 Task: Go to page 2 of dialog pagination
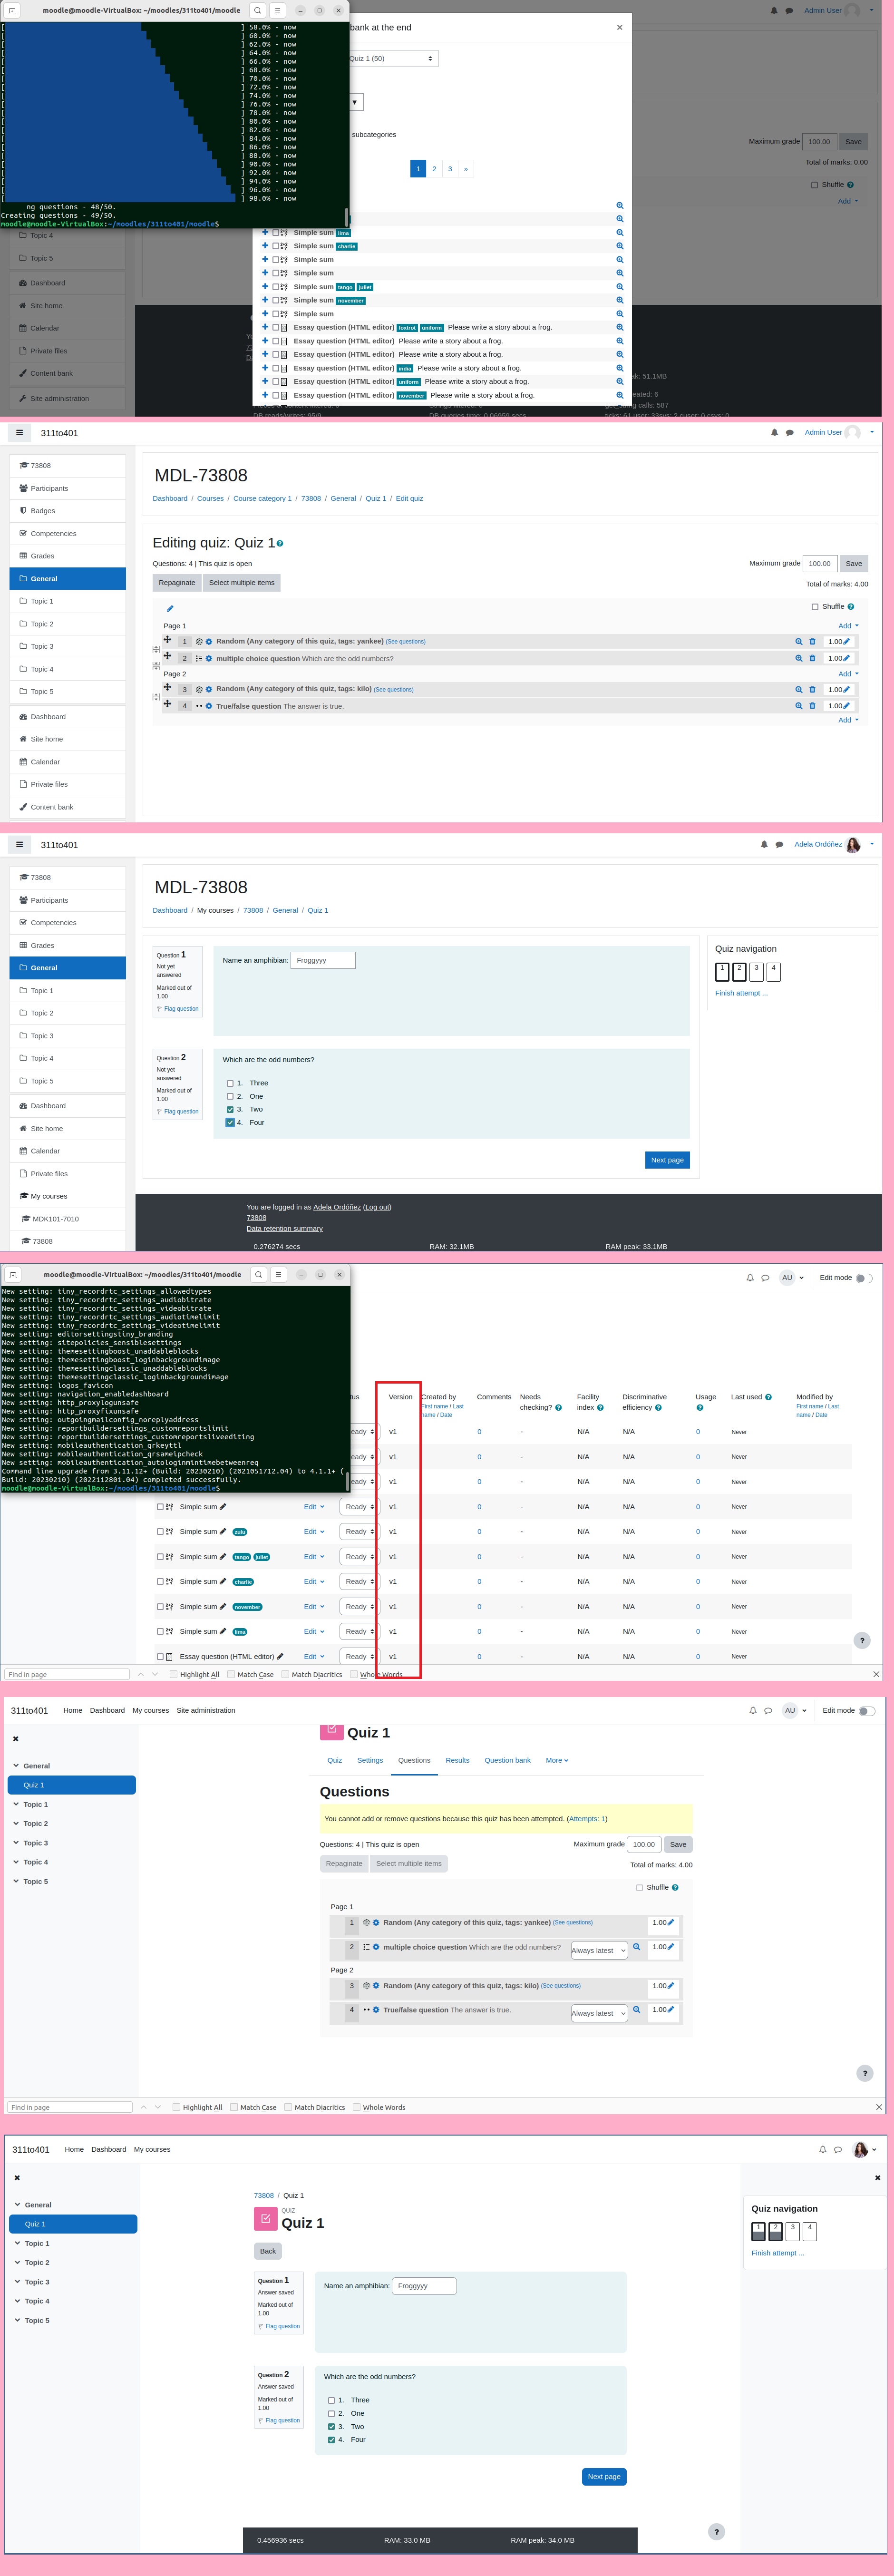434,169
